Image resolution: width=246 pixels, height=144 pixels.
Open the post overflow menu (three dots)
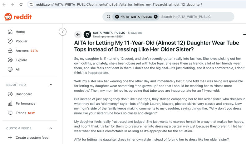coord(244,35)
